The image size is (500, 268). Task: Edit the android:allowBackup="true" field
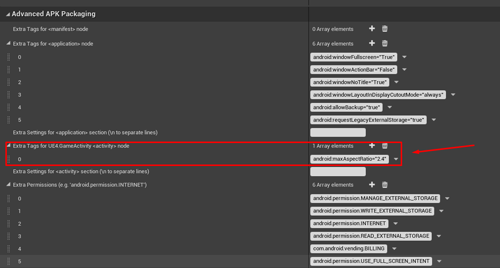click(x=346, y=107)
